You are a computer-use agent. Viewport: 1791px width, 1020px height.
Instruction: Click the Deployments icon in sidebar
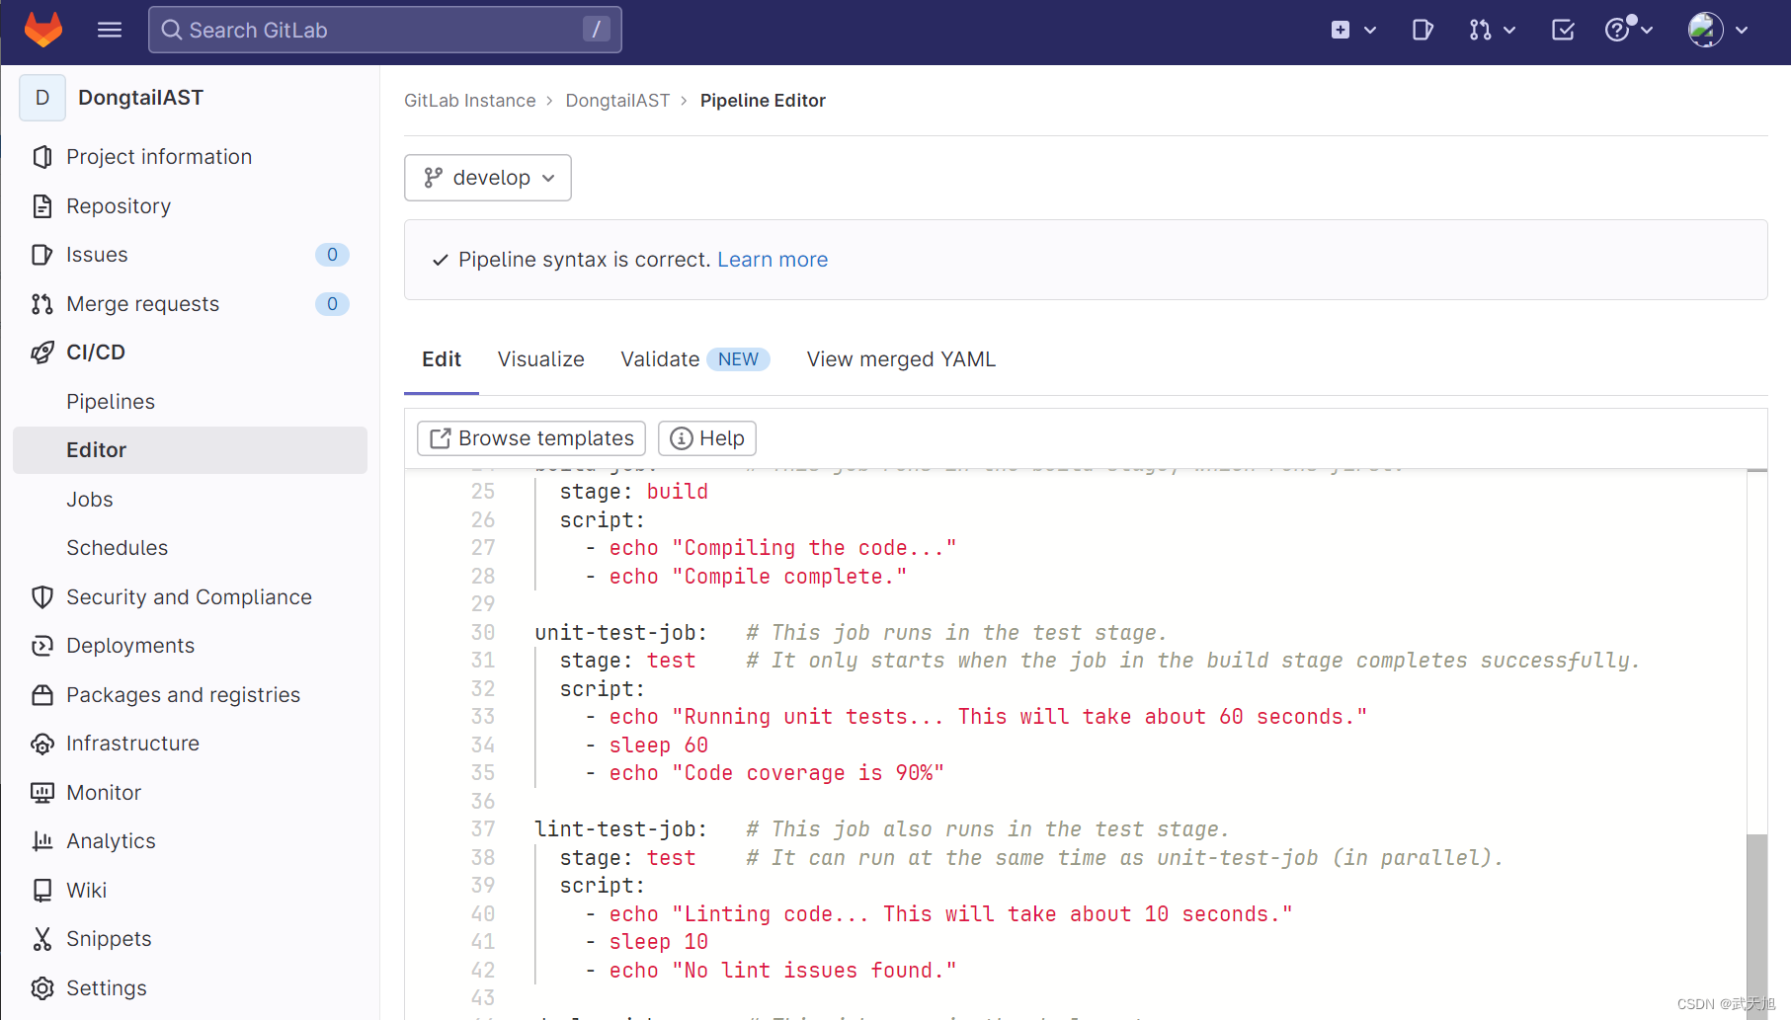(x=41, y=646)
